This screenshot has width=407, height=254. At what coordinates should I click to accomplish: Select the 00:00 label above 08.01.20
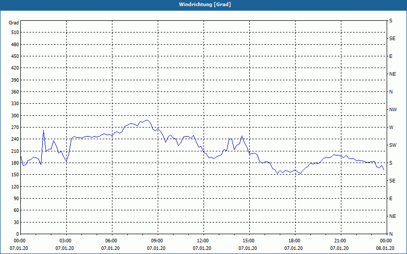(x=387, y=241)
